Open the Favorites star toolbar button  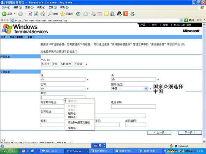(67, 14)
